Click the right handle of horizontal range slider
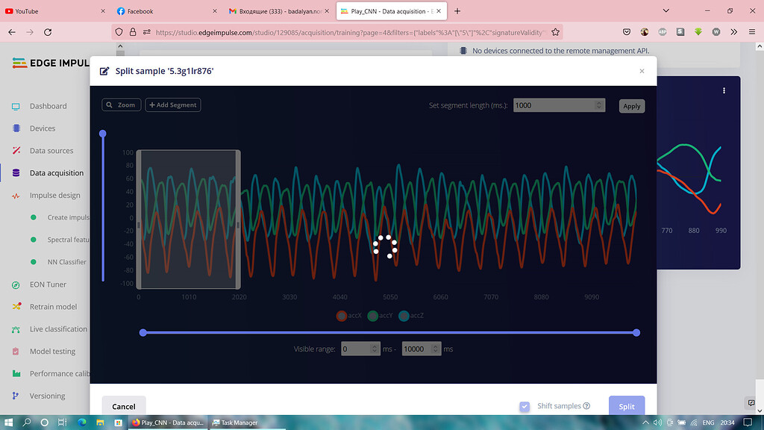764x430 pixels. coord(636,332)
